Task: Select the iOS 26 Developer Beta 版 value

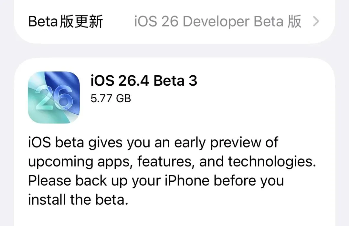Action: [x=217, y=22]
